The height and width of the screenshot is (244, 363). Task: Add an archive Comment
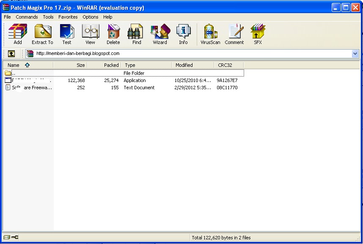click(x=234, y=34)
